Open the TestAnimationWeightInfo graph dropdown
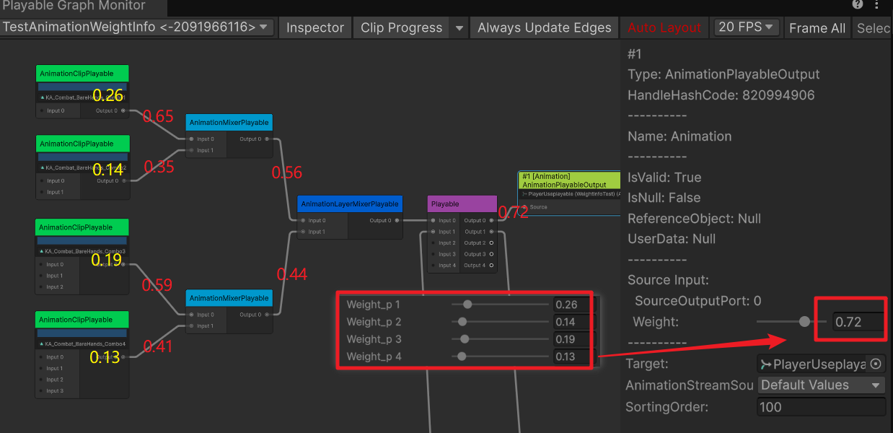 pyautogui.click(x=137, y=28)
